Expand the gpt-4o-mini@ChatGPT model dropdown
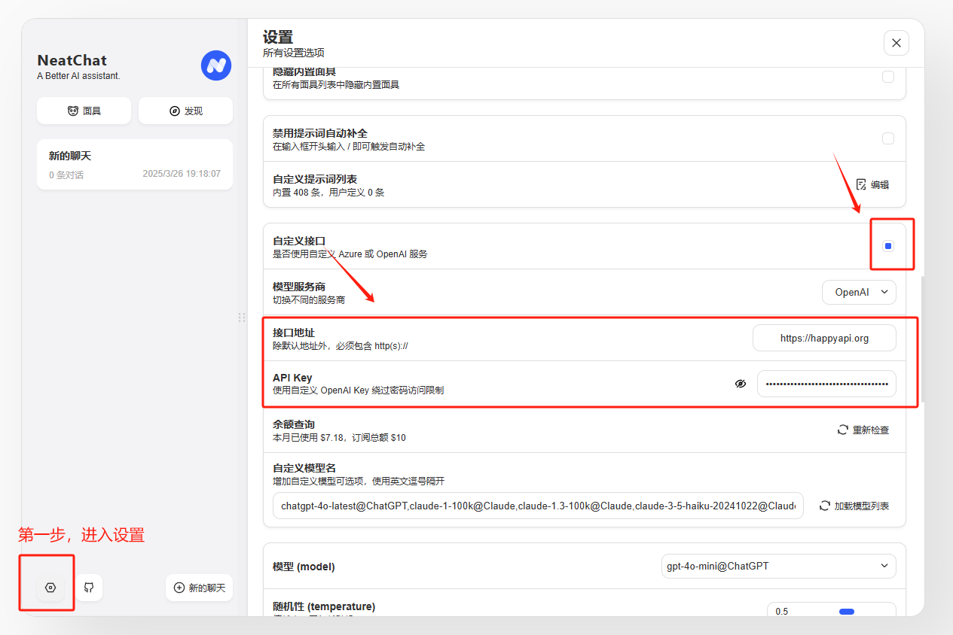This screenshot has width=953, height=635. click(x=778, y=566)
